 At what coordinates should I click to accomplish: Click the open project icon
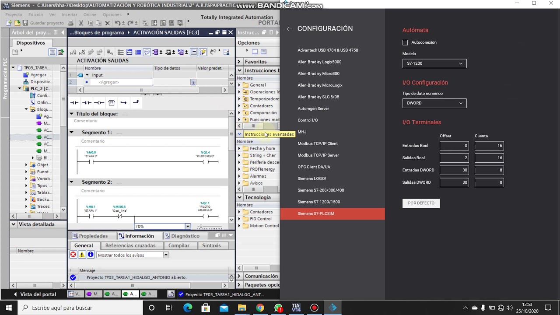point(17,23)
